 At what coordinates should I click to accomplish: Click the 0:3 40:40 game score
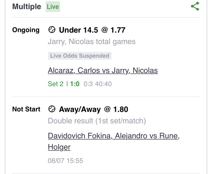click(97, 84)
